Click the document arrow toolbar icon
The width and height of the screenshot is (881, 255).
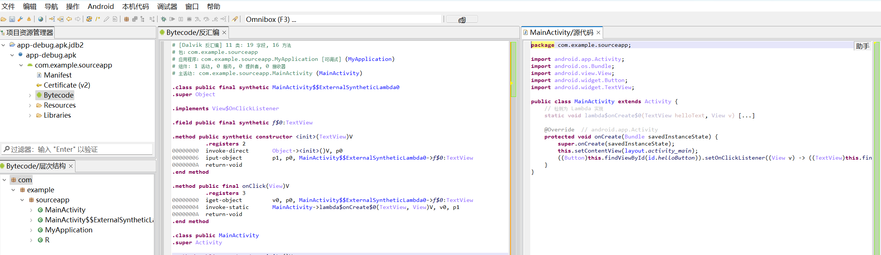click(115, 19)
